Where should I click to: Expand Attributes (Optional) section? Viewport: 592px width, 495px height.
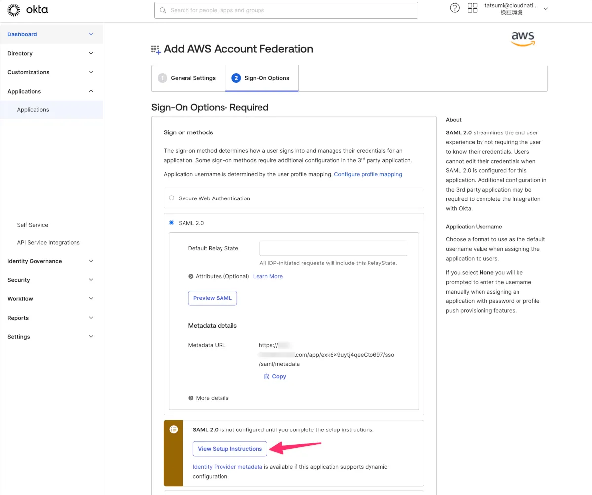pyautogui.click(x=191, y=277)
